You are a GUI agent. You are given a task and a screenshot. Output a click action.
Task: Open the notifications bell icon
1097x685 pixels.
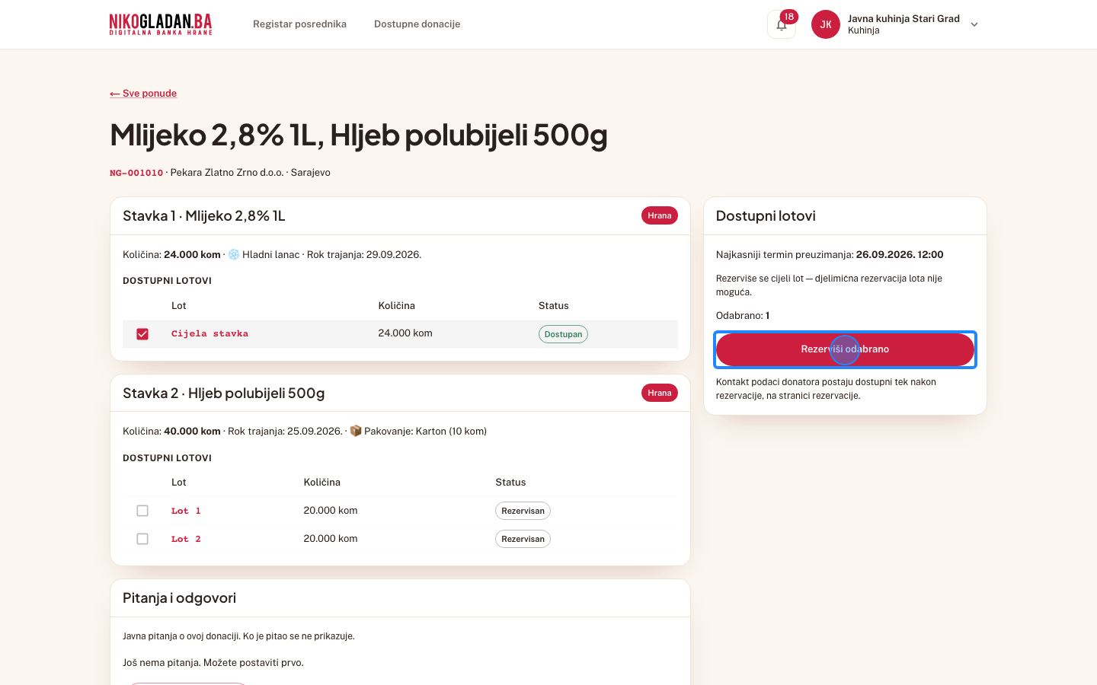782,24
